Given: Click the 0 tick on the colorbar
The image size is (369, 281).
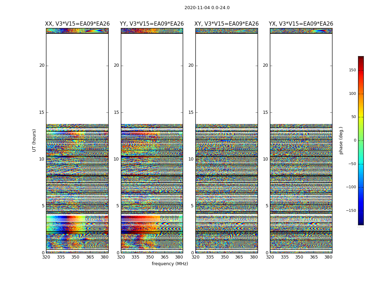Looking at the screenshot, I should [355, 140].
